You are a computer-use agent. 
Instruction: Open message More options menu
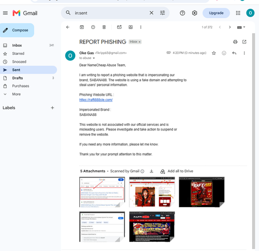pos(244,53)
